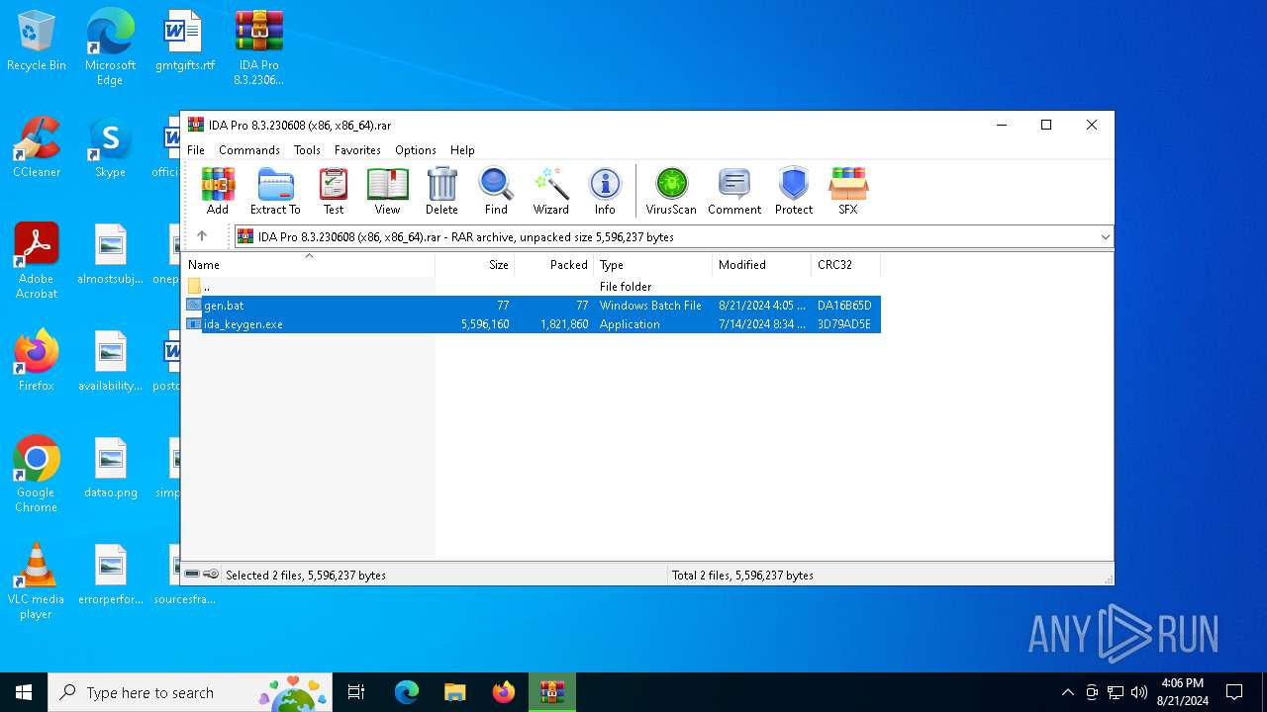Image resolution: width=1267 pixels, height=712 pixels.
Task: Launch the Wizard tool
Action: click(550, 191)
